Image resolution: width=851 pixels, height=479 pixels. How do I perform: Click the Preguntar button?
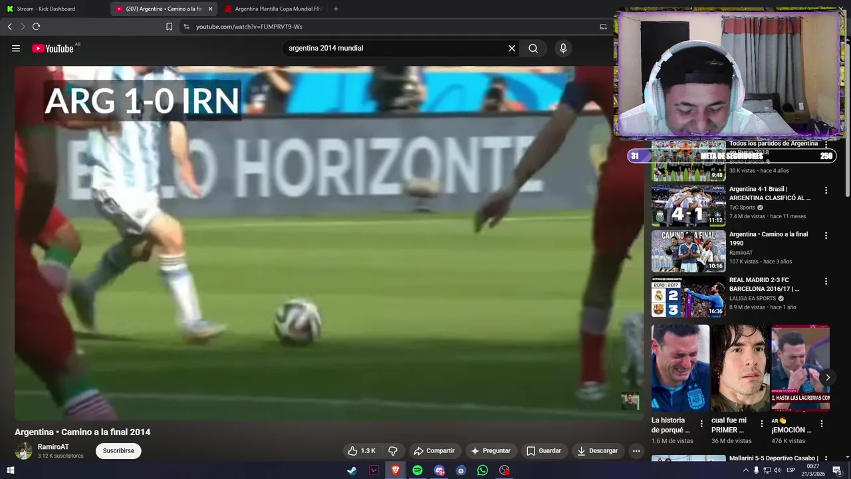(x=491, y=451)
